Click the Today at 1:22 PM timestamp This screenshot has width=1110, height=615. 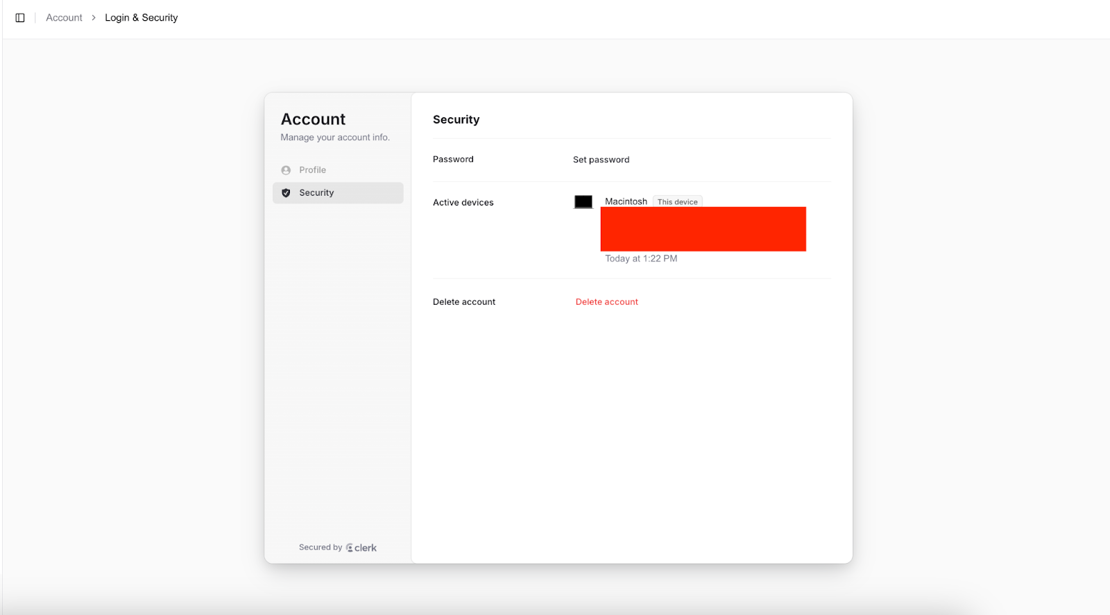[x=641, y=259]
